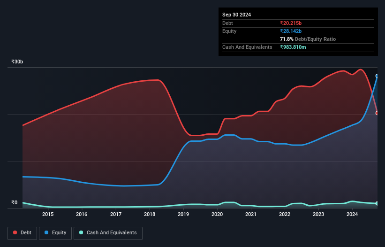Click the 2020 x-axis label
This screenshot has height=247, width=385.
217,214
